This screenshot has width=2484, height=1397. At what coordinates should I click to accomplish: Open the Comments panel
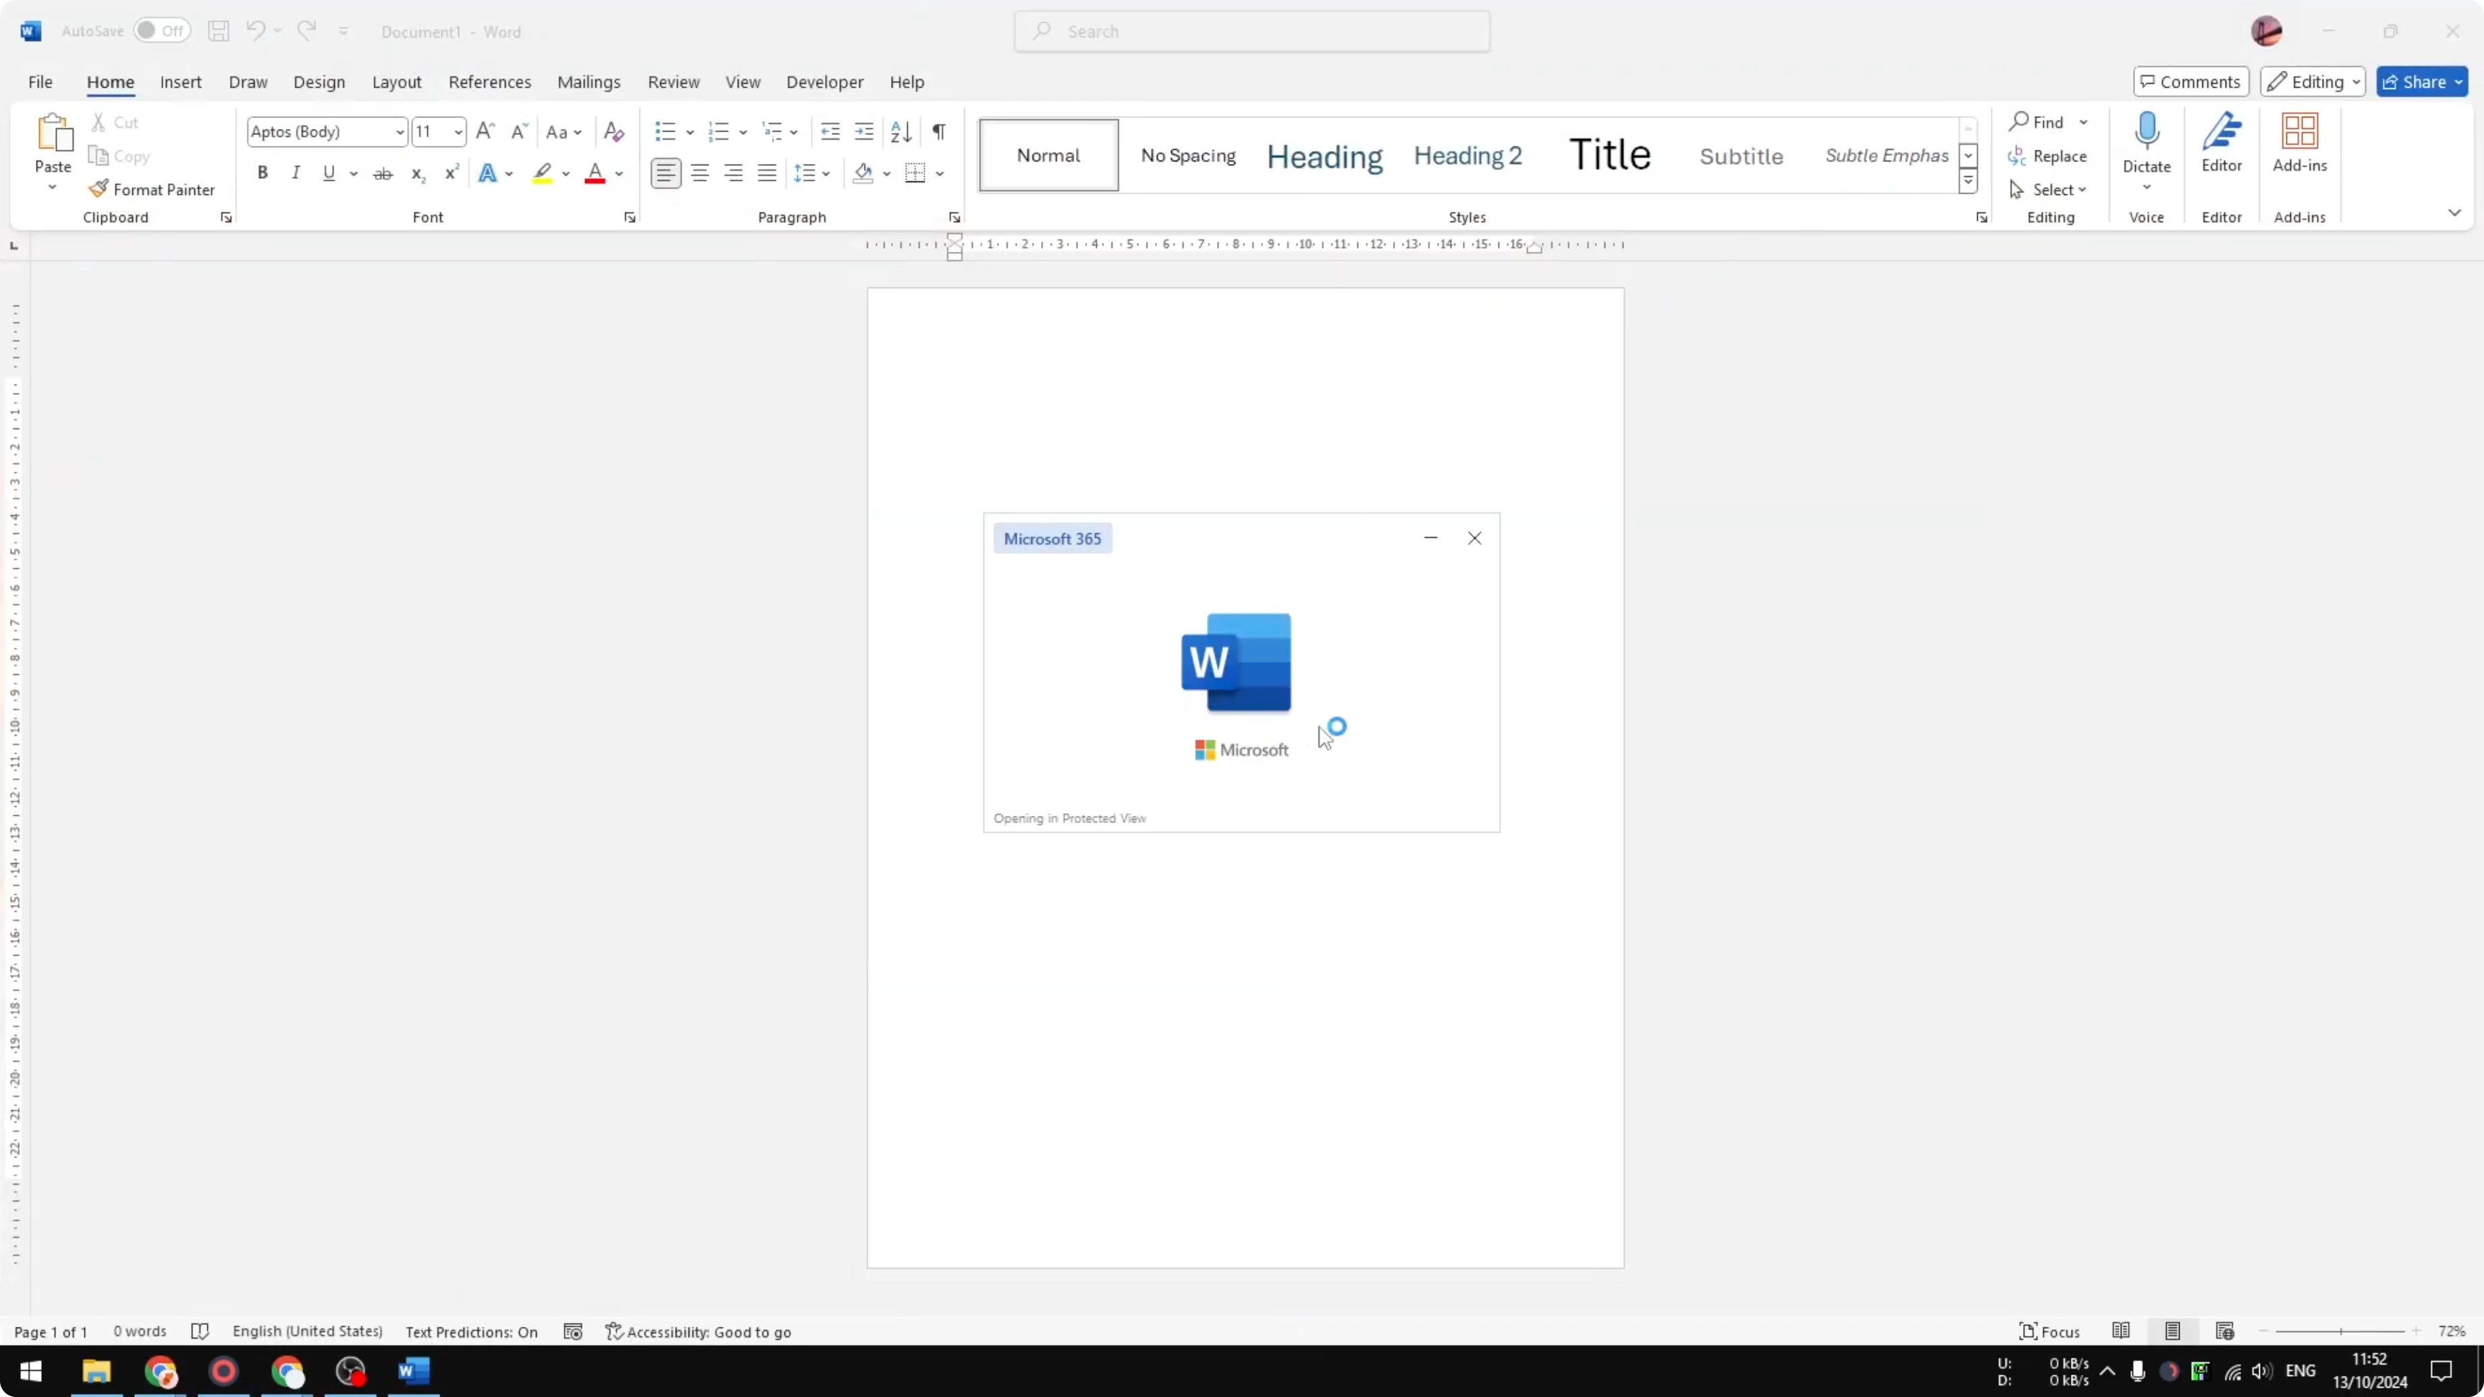pyautogui.click(x=2190, y=82)
